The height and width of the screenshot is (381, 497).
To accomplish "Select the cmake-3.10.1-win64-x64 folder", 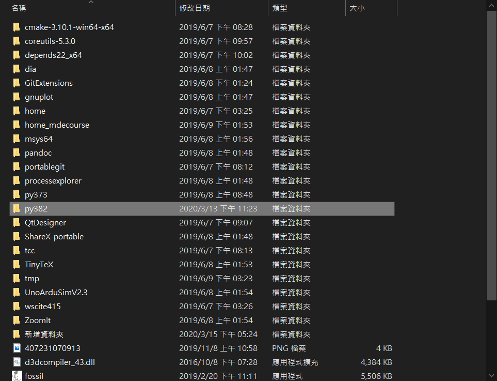I will tap(69, 27).
